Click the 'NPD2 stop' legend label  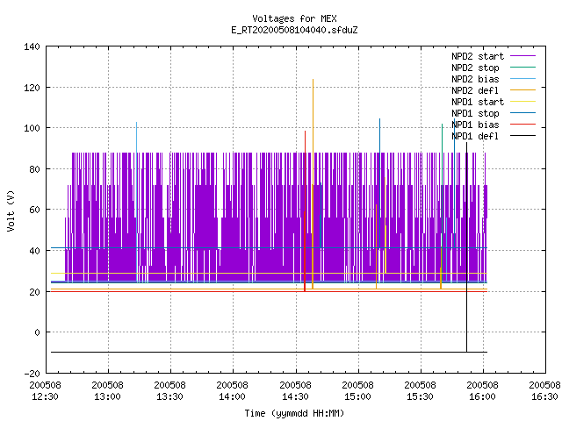(475, 68)
